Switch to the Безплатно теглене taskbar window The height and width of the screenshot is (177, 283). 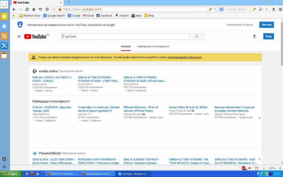pyautogui.click(x=62, y=174)
